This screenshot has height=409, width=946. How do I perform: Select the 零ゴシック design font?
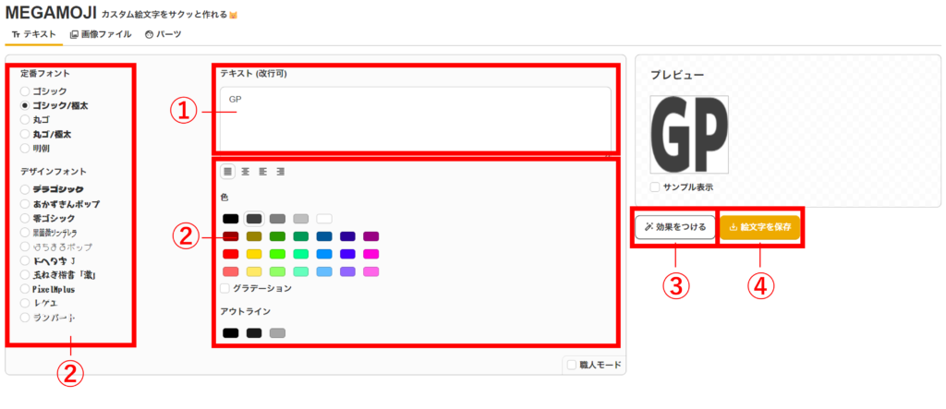coord(48,219)
